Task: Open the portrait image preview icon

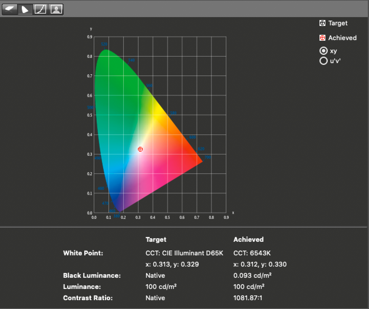Action: tap(56, 9)
